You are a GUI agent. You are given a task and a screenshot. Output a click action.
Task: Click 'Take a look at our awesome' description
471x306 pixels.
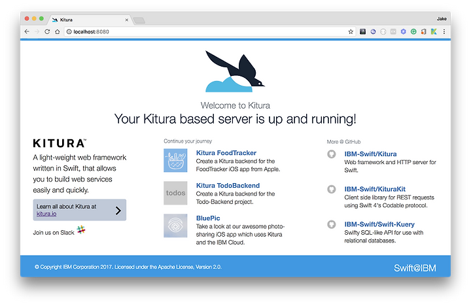pyautogui.click(x=240, y=235)
